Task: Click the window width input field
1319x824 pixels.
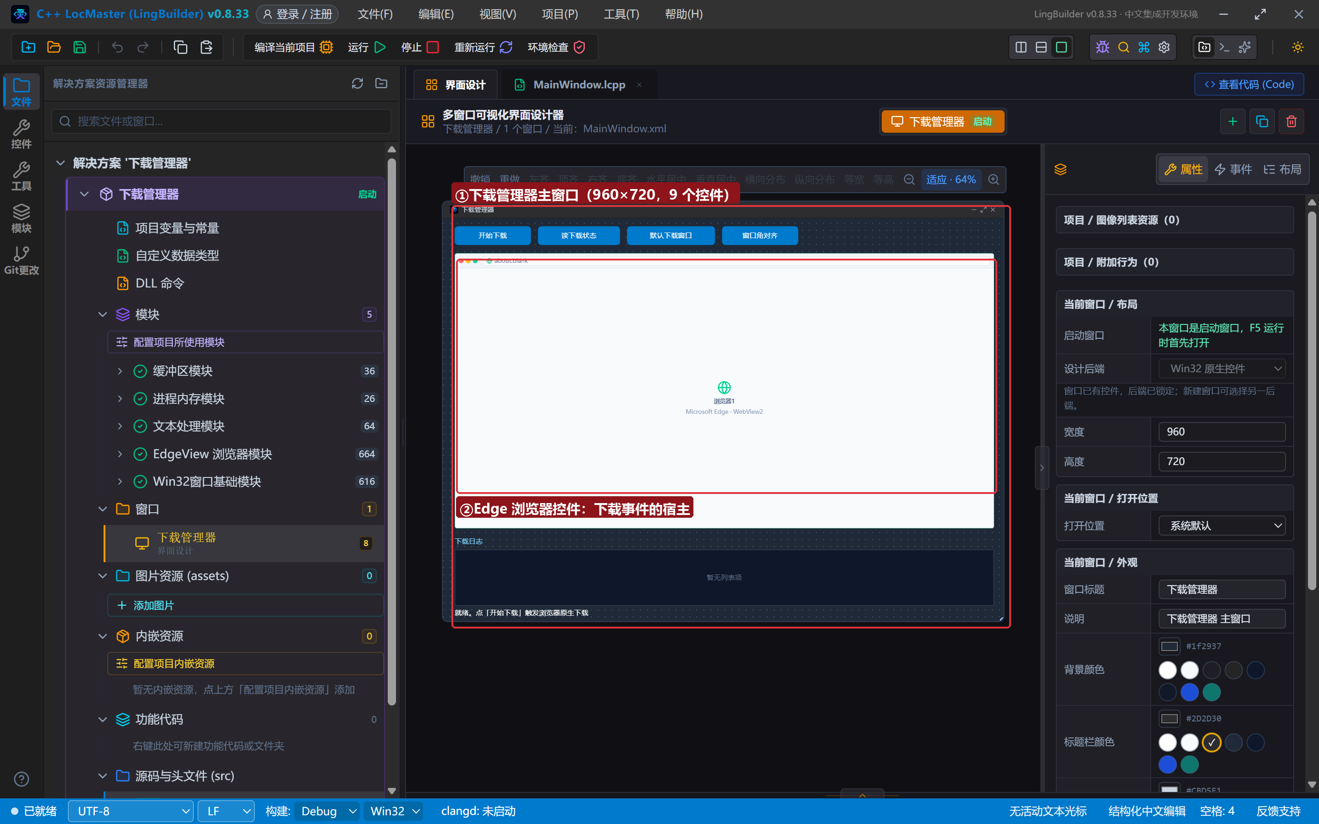Action: point(1222,432)
